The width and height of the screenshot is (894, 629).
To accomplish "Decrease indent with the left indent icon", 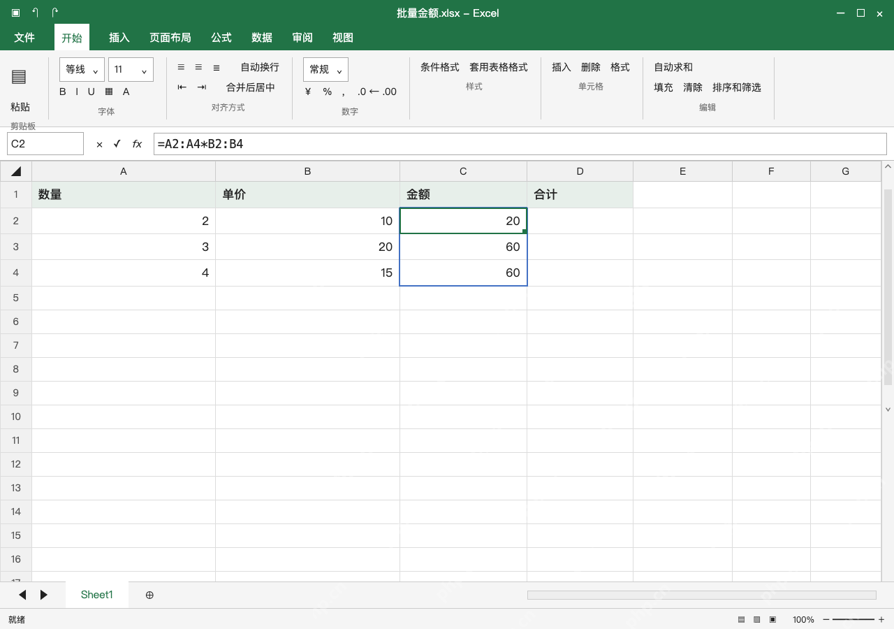I will coord(182,87).
